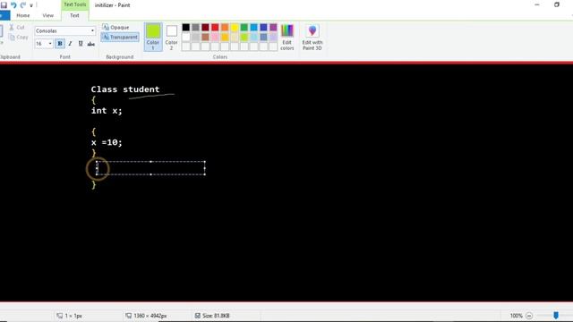Click the 'int x;' text on canvas
The image size is (573, 322).
[107, 111]
